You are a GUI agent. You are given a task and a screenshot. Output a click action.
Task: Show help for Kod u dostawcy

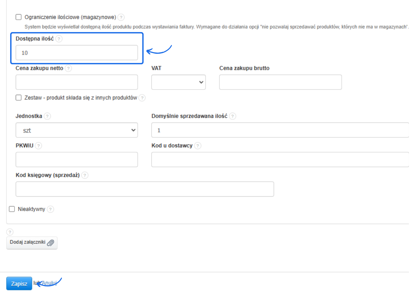pyautogui.click(x=198, y=146)
